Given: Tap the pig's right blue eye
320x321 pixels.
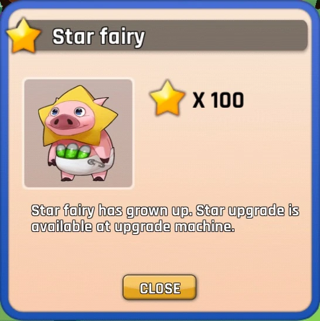Looking at the screenshot, I should click(x=80, y=111).
